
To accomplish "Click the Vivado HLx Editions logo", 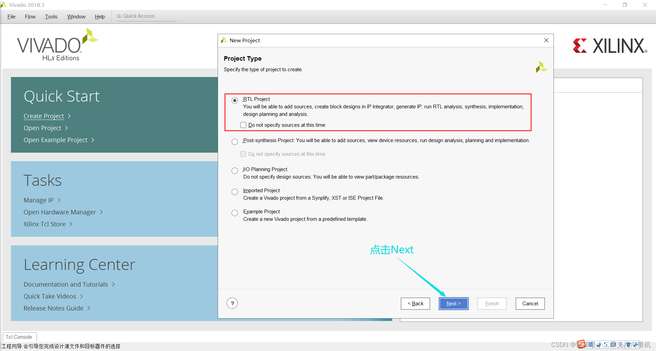I will pyautogui.click(x=57, y=45).
